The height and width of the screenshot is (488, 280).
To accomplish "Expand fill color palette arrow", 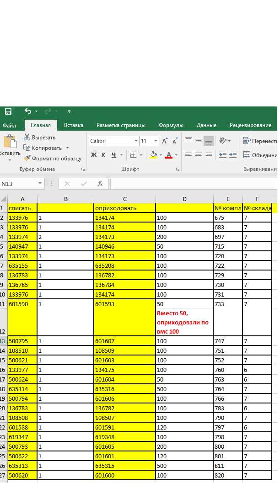I will point(161,155).
